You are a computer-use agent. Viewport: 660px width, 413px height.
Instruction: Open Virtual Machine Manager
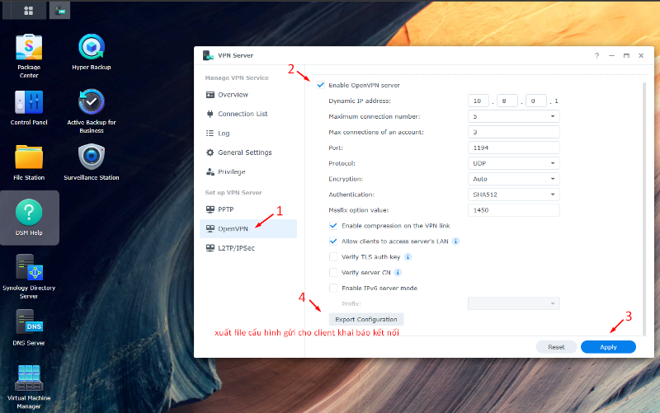(29, 378)
